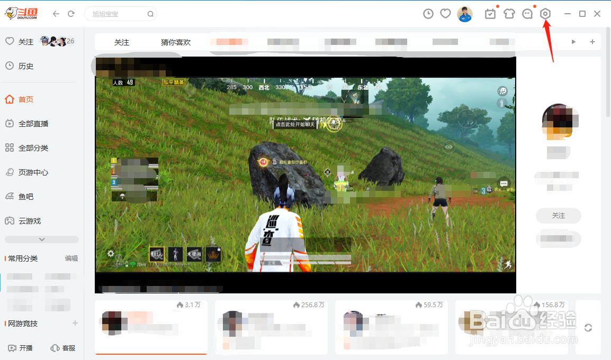This screenshot has height=360, width=611.
Task: Add a tab with plus icon
Action: coord(592,42)
